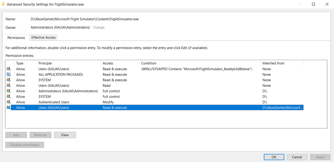
Task: Click the Apply button
Action: tap(320, 157)
